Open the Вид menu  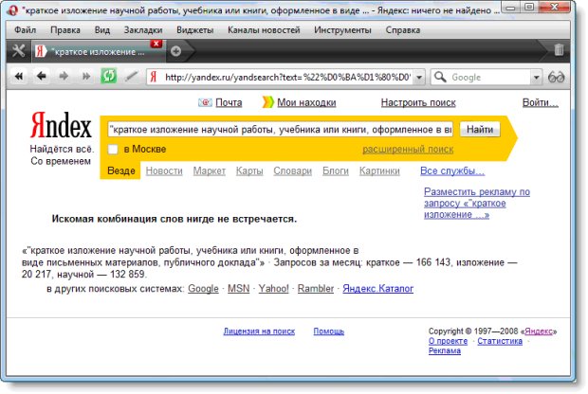click(102, 30)
